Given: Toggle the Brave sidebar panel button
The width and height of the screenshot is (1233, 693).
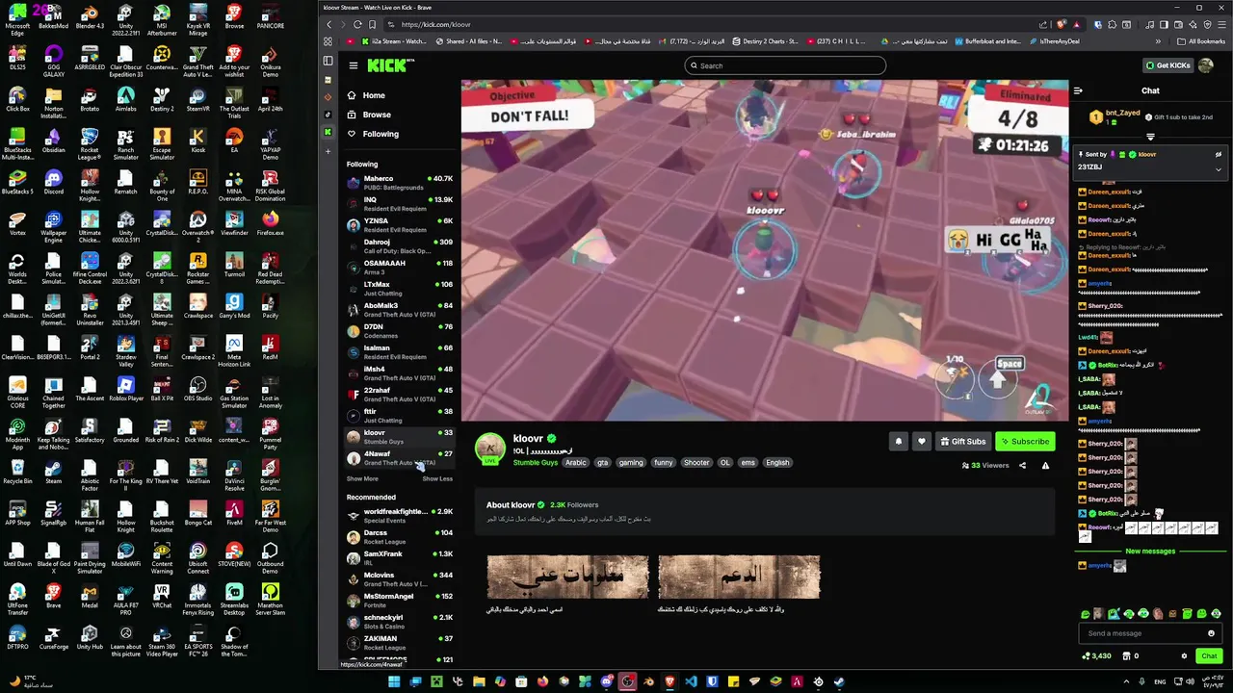Looking at the screenshot, I should coord(1164,24).
